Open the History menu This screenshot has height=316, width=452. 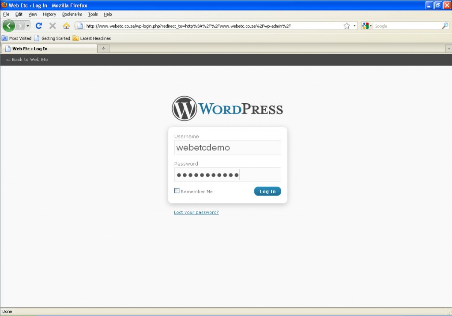(x=49, y=14)
